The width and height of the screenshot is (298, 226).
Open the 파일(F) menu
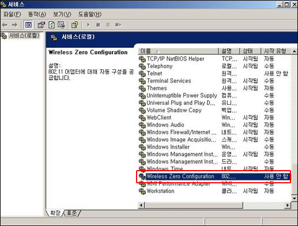coord(12,14)
